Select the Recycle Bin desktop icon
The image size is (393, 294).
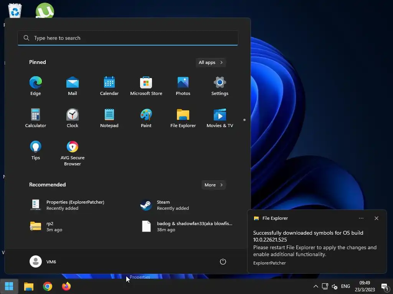click(15, 10)
